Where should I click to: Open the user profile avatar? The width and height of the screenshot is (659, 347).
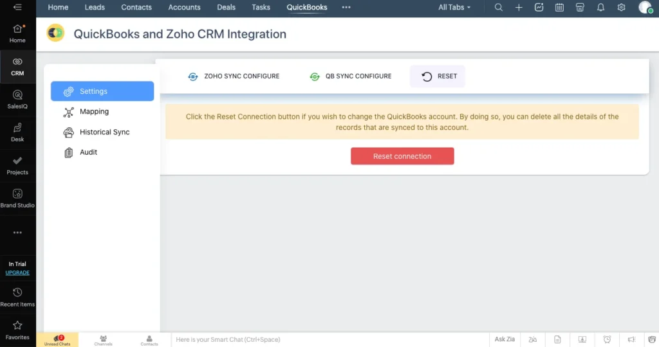point(645,7)
